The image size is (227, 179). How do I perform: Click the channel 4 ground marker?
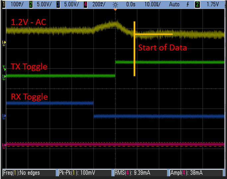[x=4, y=145]
